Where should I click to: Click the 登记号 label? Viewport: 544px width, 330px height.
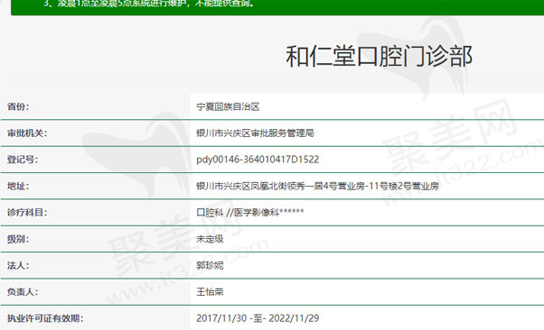pos(23,160)
